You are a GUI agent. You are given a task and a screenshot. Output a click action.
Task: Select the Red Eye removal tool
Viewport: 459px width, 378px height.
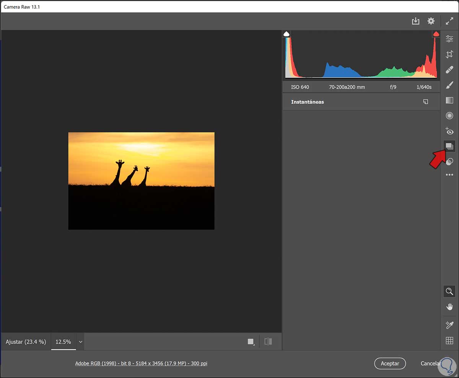pos(449,131)
